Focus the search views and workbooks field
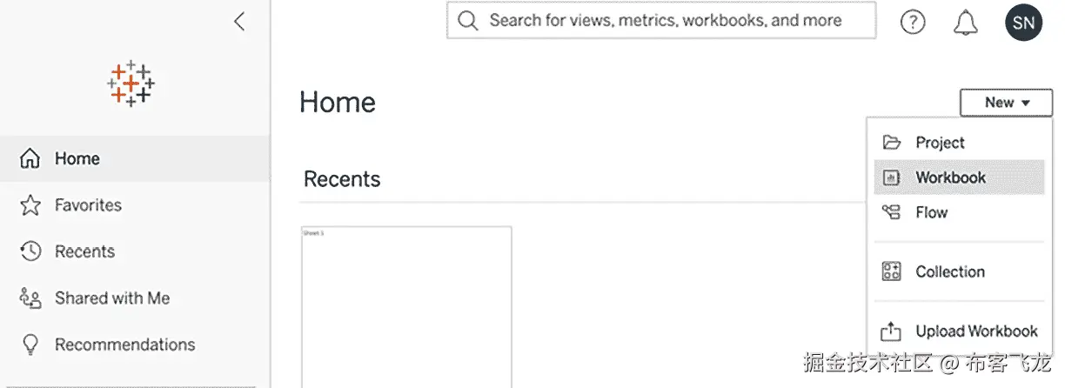 (x=666, y=21)
